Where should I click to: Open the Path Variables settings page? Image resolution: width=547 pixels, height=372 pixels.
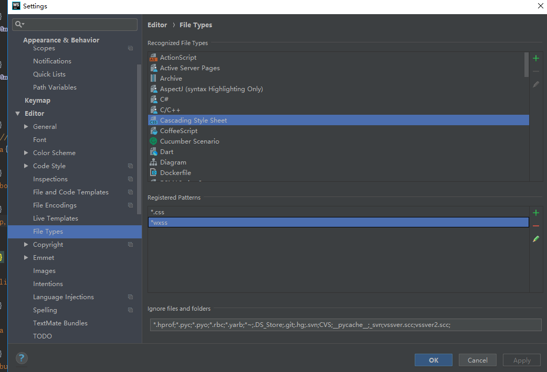(x=55, y=87)
